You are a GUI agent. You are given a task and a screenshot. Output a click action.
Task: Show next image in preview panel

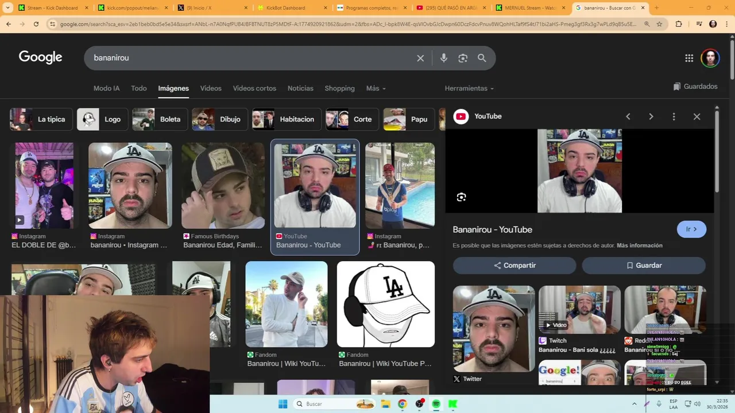pyautogui.click(x=651, y=116)
